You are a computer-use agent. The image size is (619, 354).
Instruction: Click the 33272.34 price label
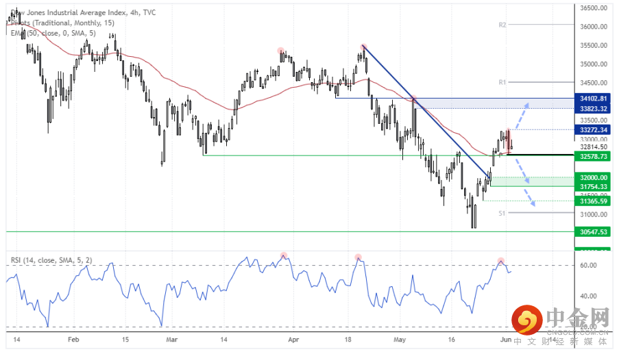point(593,129)
